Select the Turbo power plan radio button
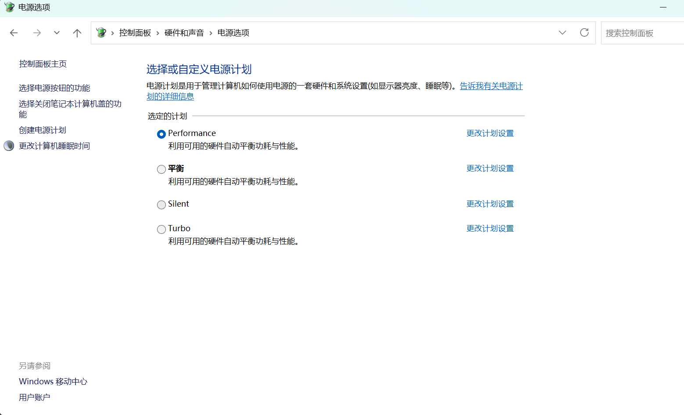The height and width of the screenshot is (415, 684). 161,229
